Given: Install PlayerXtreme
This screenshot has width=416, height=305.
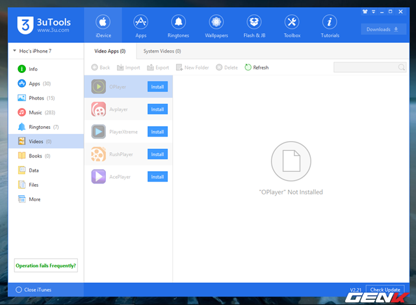Looking at the screenshot, I should coord(157,131).
